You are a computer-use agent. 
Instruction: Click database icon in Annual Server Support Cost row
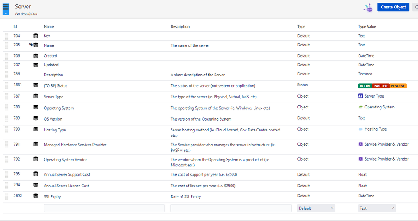click(36, 174)
